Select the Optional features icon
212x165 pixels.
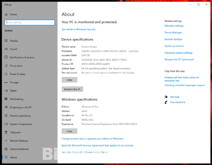[6, 149]
